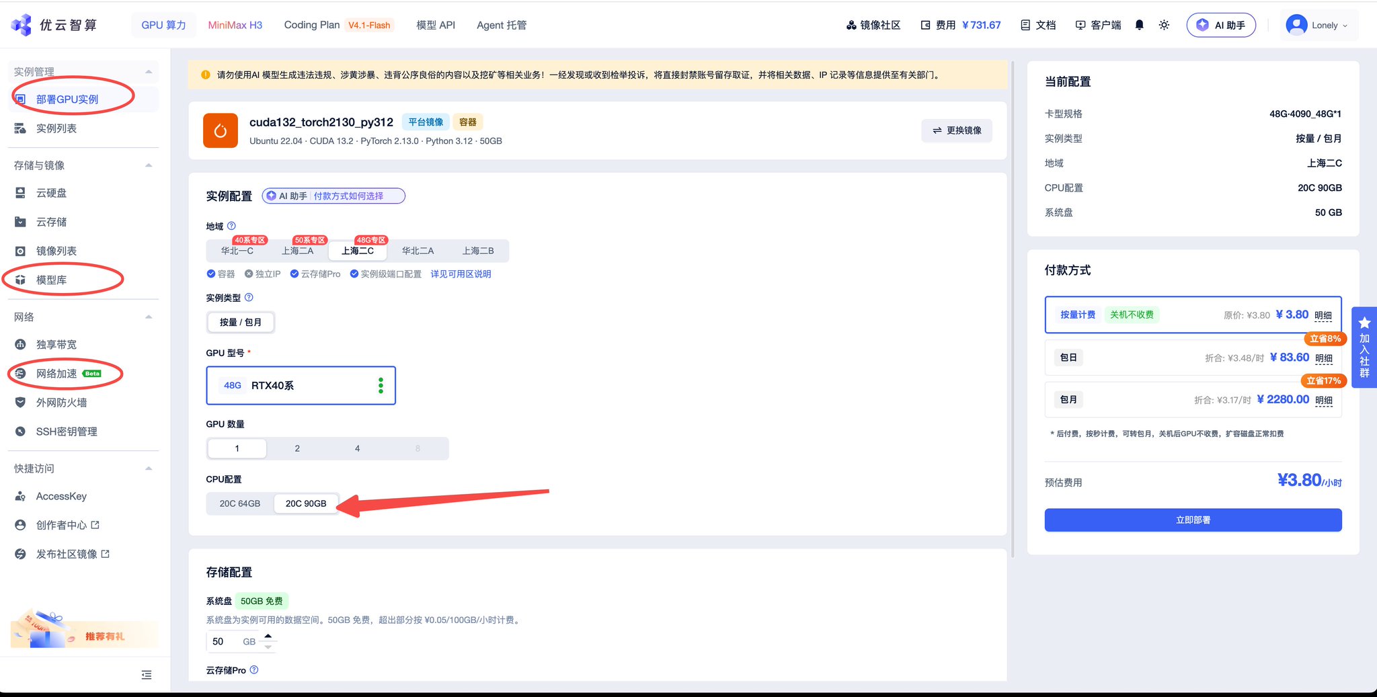
Task: Select the 48G RTX40系 GPU card
Action: pyautogui.click(x=301, y=385)
